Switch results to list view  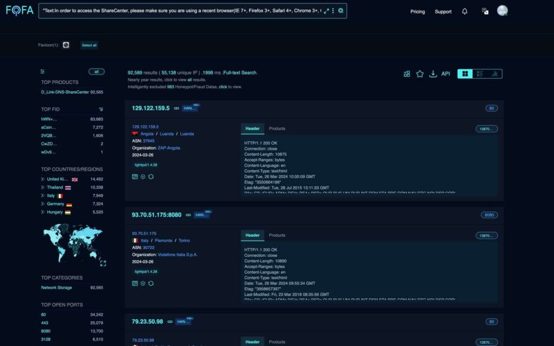(x=480, y=73)
